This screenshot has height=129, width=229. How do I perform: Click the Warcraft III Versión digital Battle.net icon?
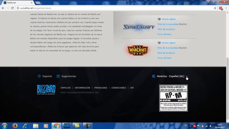click(x=159, y=43)
